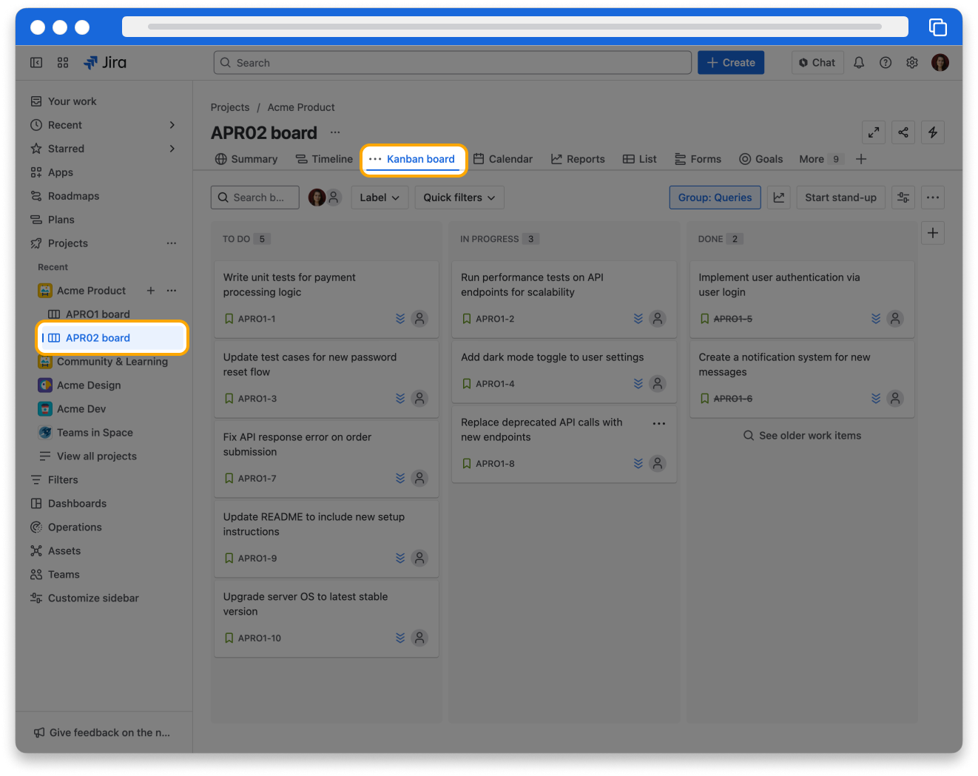Add a new tab with plus icon
This screenshot has width=978, height=776.
pyautogui.click(x=861, y=159)
